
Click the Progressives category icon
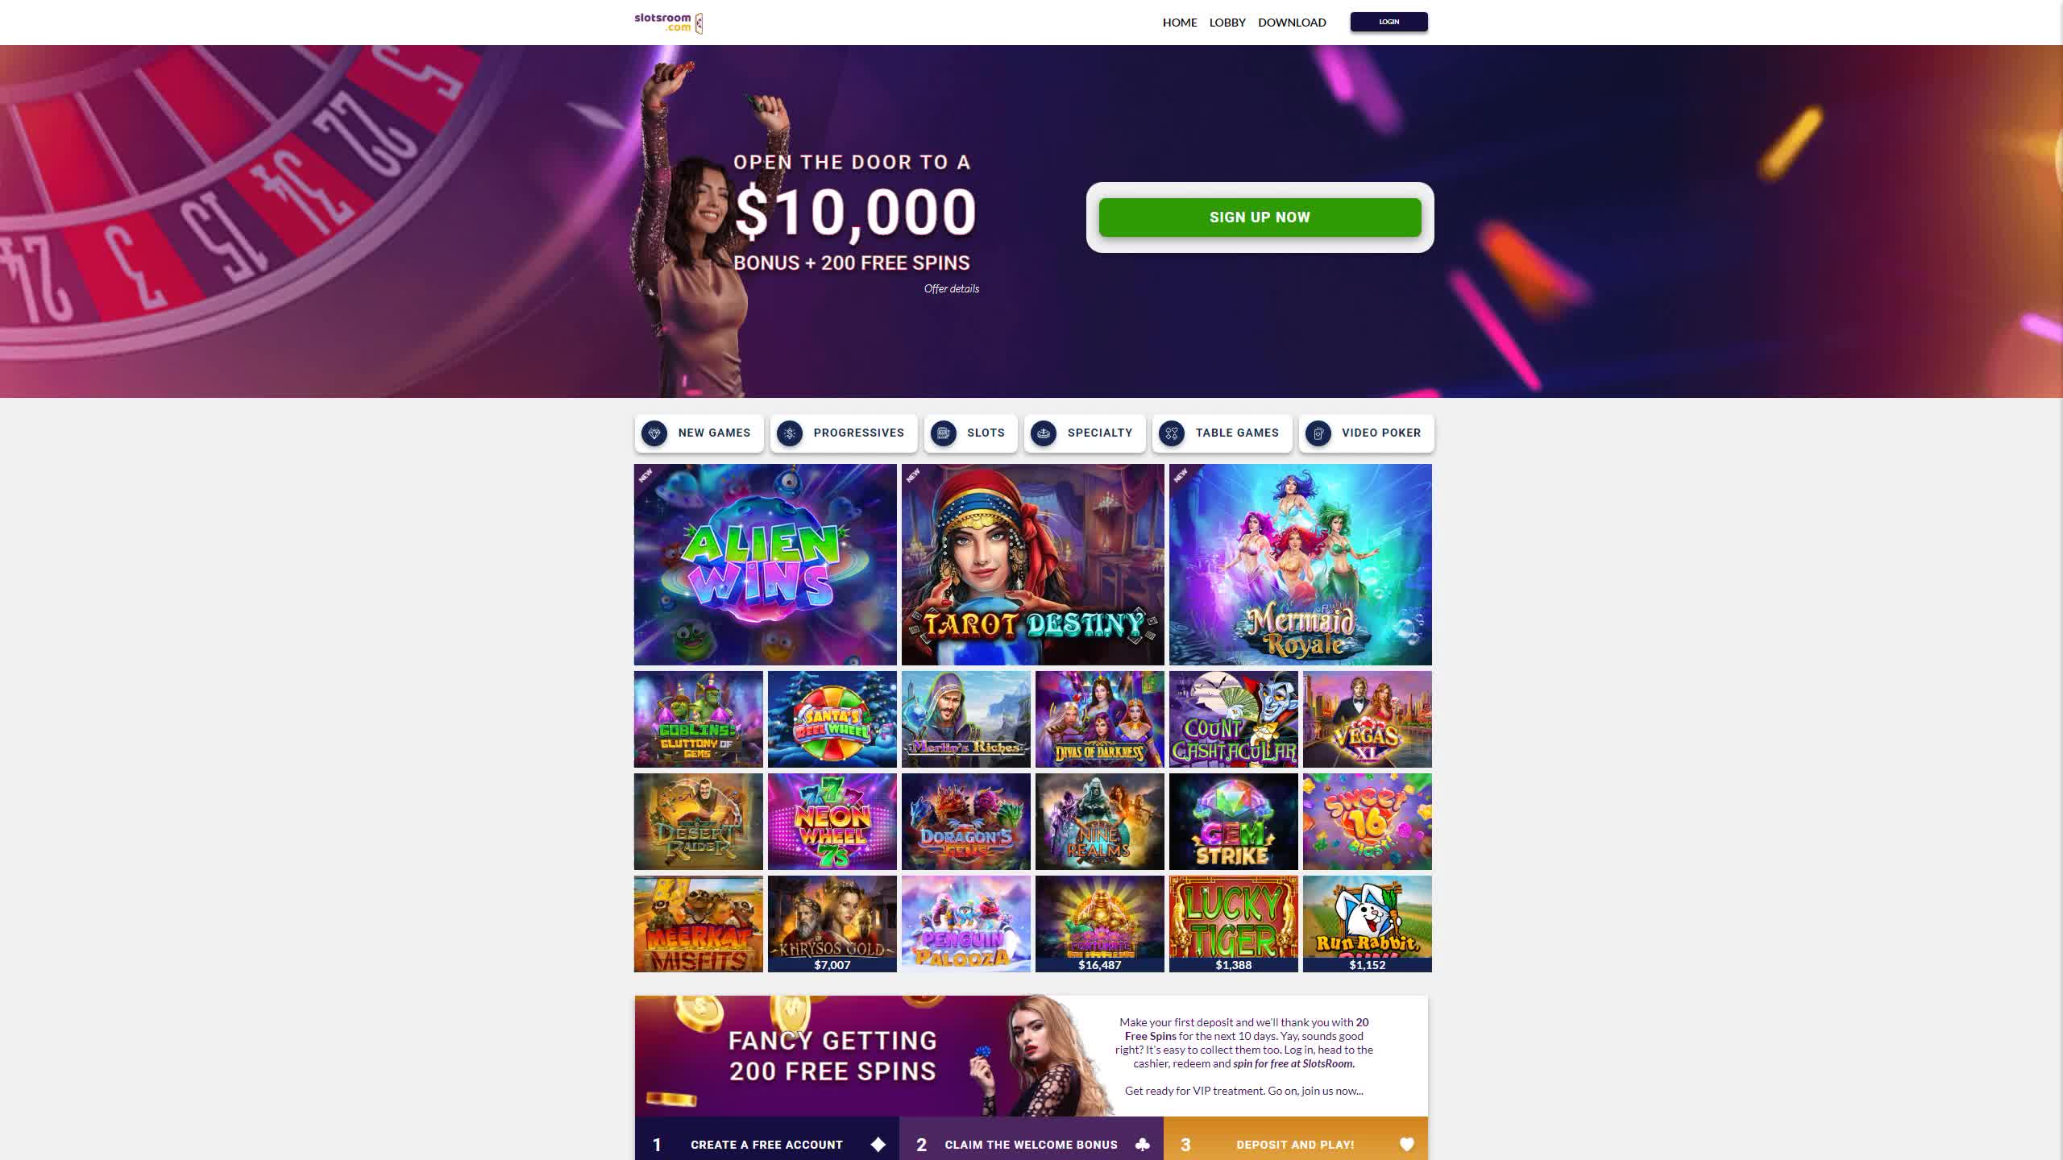pyautogui.click(x=790, y=433)
